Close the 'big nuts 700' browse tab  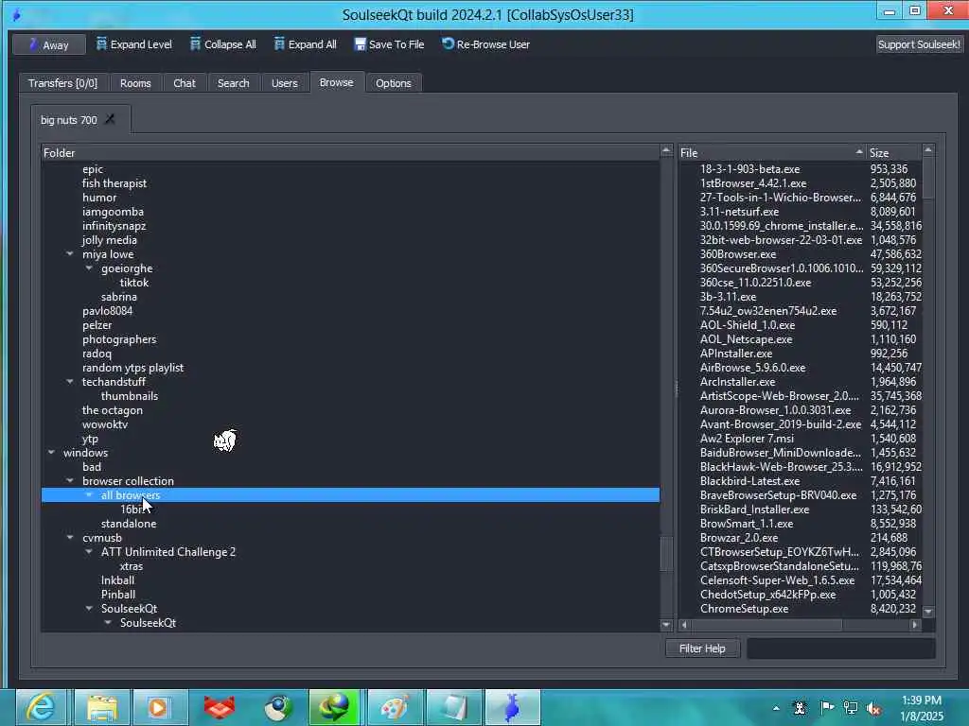tap(110, 118)
